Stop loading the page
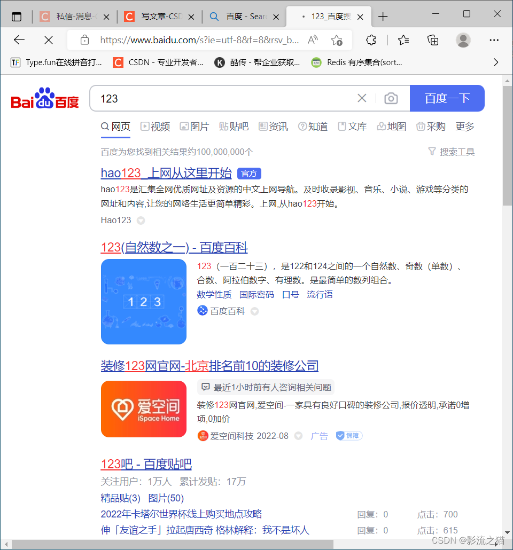The width and height of the screenshot is (513, 550). click(49, 40)
